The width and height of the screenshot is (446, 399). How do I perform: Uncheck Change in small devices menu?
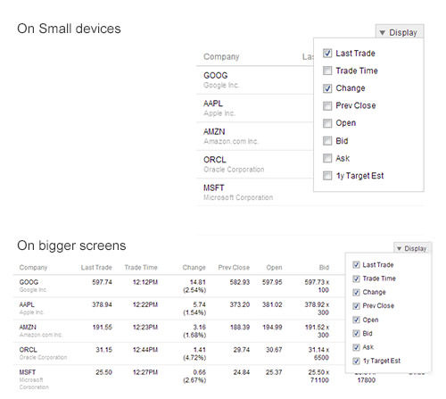click(x=327, y=88)
